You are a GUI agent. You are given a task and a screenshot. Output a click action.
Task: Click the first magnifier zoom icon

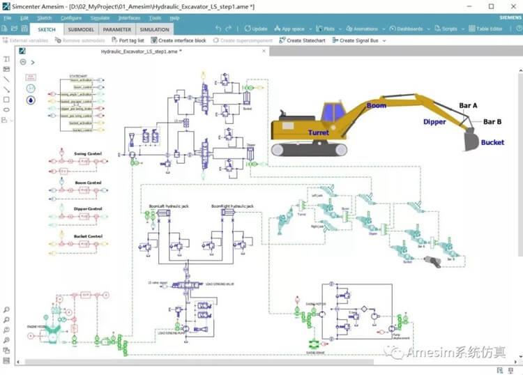6,309
